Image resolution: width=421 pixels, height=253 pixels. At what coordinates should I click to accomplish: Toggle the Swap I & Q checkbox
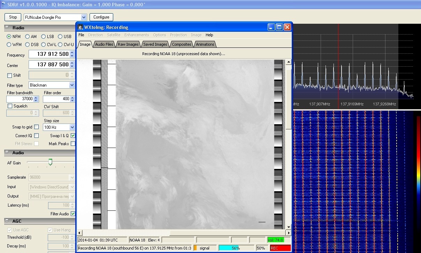pos(73,136)
